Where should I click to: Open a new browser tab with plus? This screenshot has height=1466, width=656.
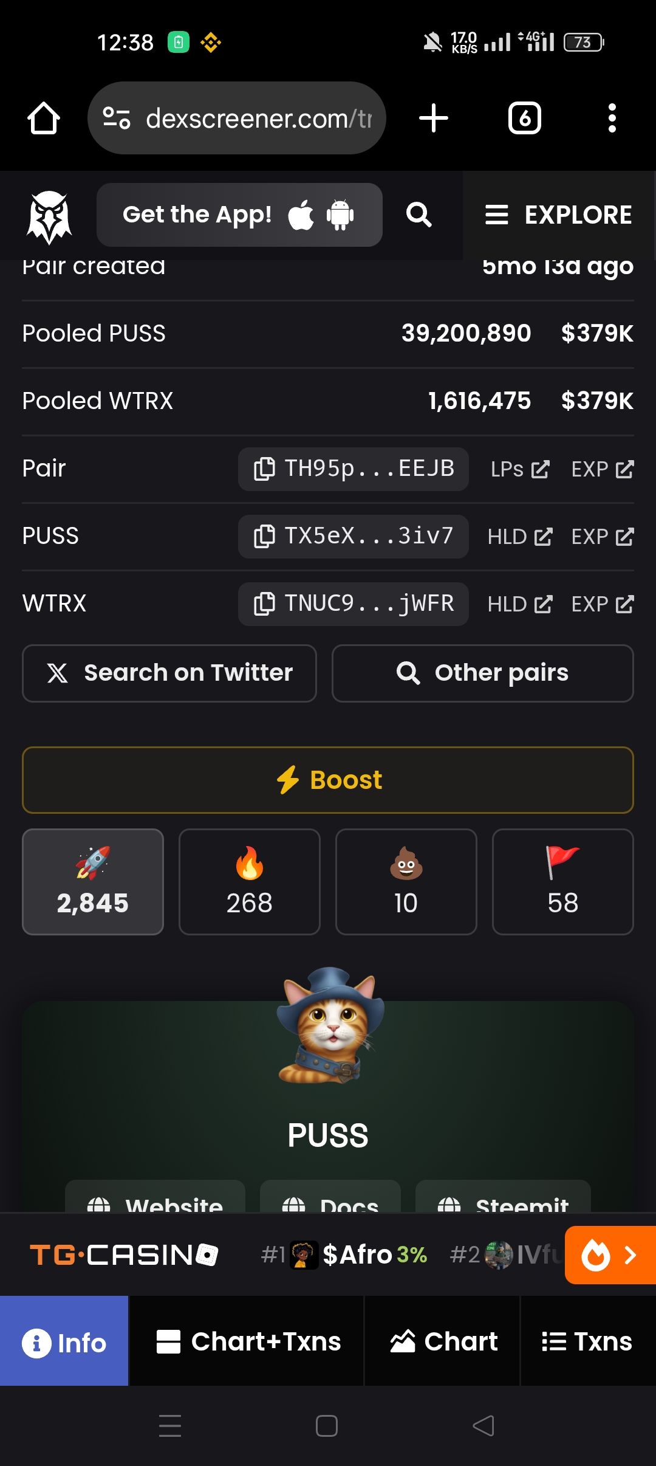[434, 118]
